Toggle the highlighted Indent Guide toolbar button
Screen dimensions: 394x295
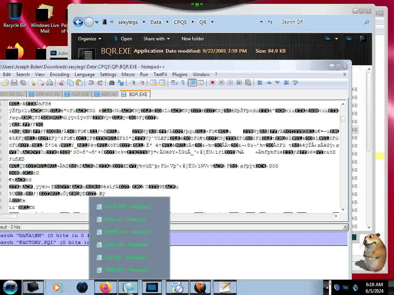pyautogui.click(x=192, y=83)
